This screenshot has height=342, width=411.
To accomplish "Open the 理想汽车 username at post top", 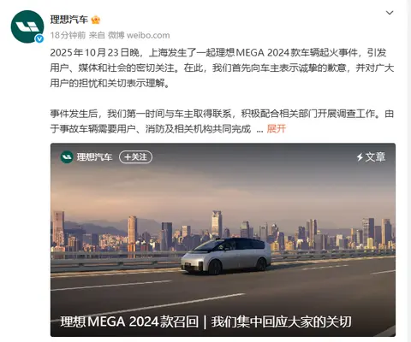I will 69,20.
